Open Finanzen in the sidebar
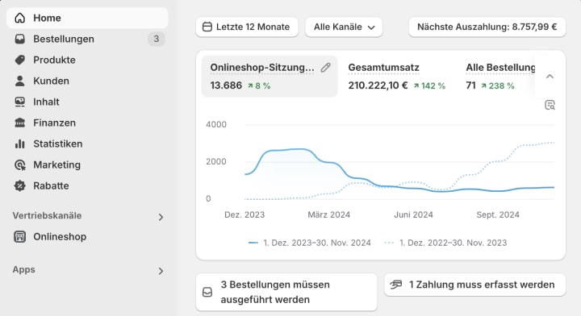Screen dimensions: 581x316 (87, 123)
